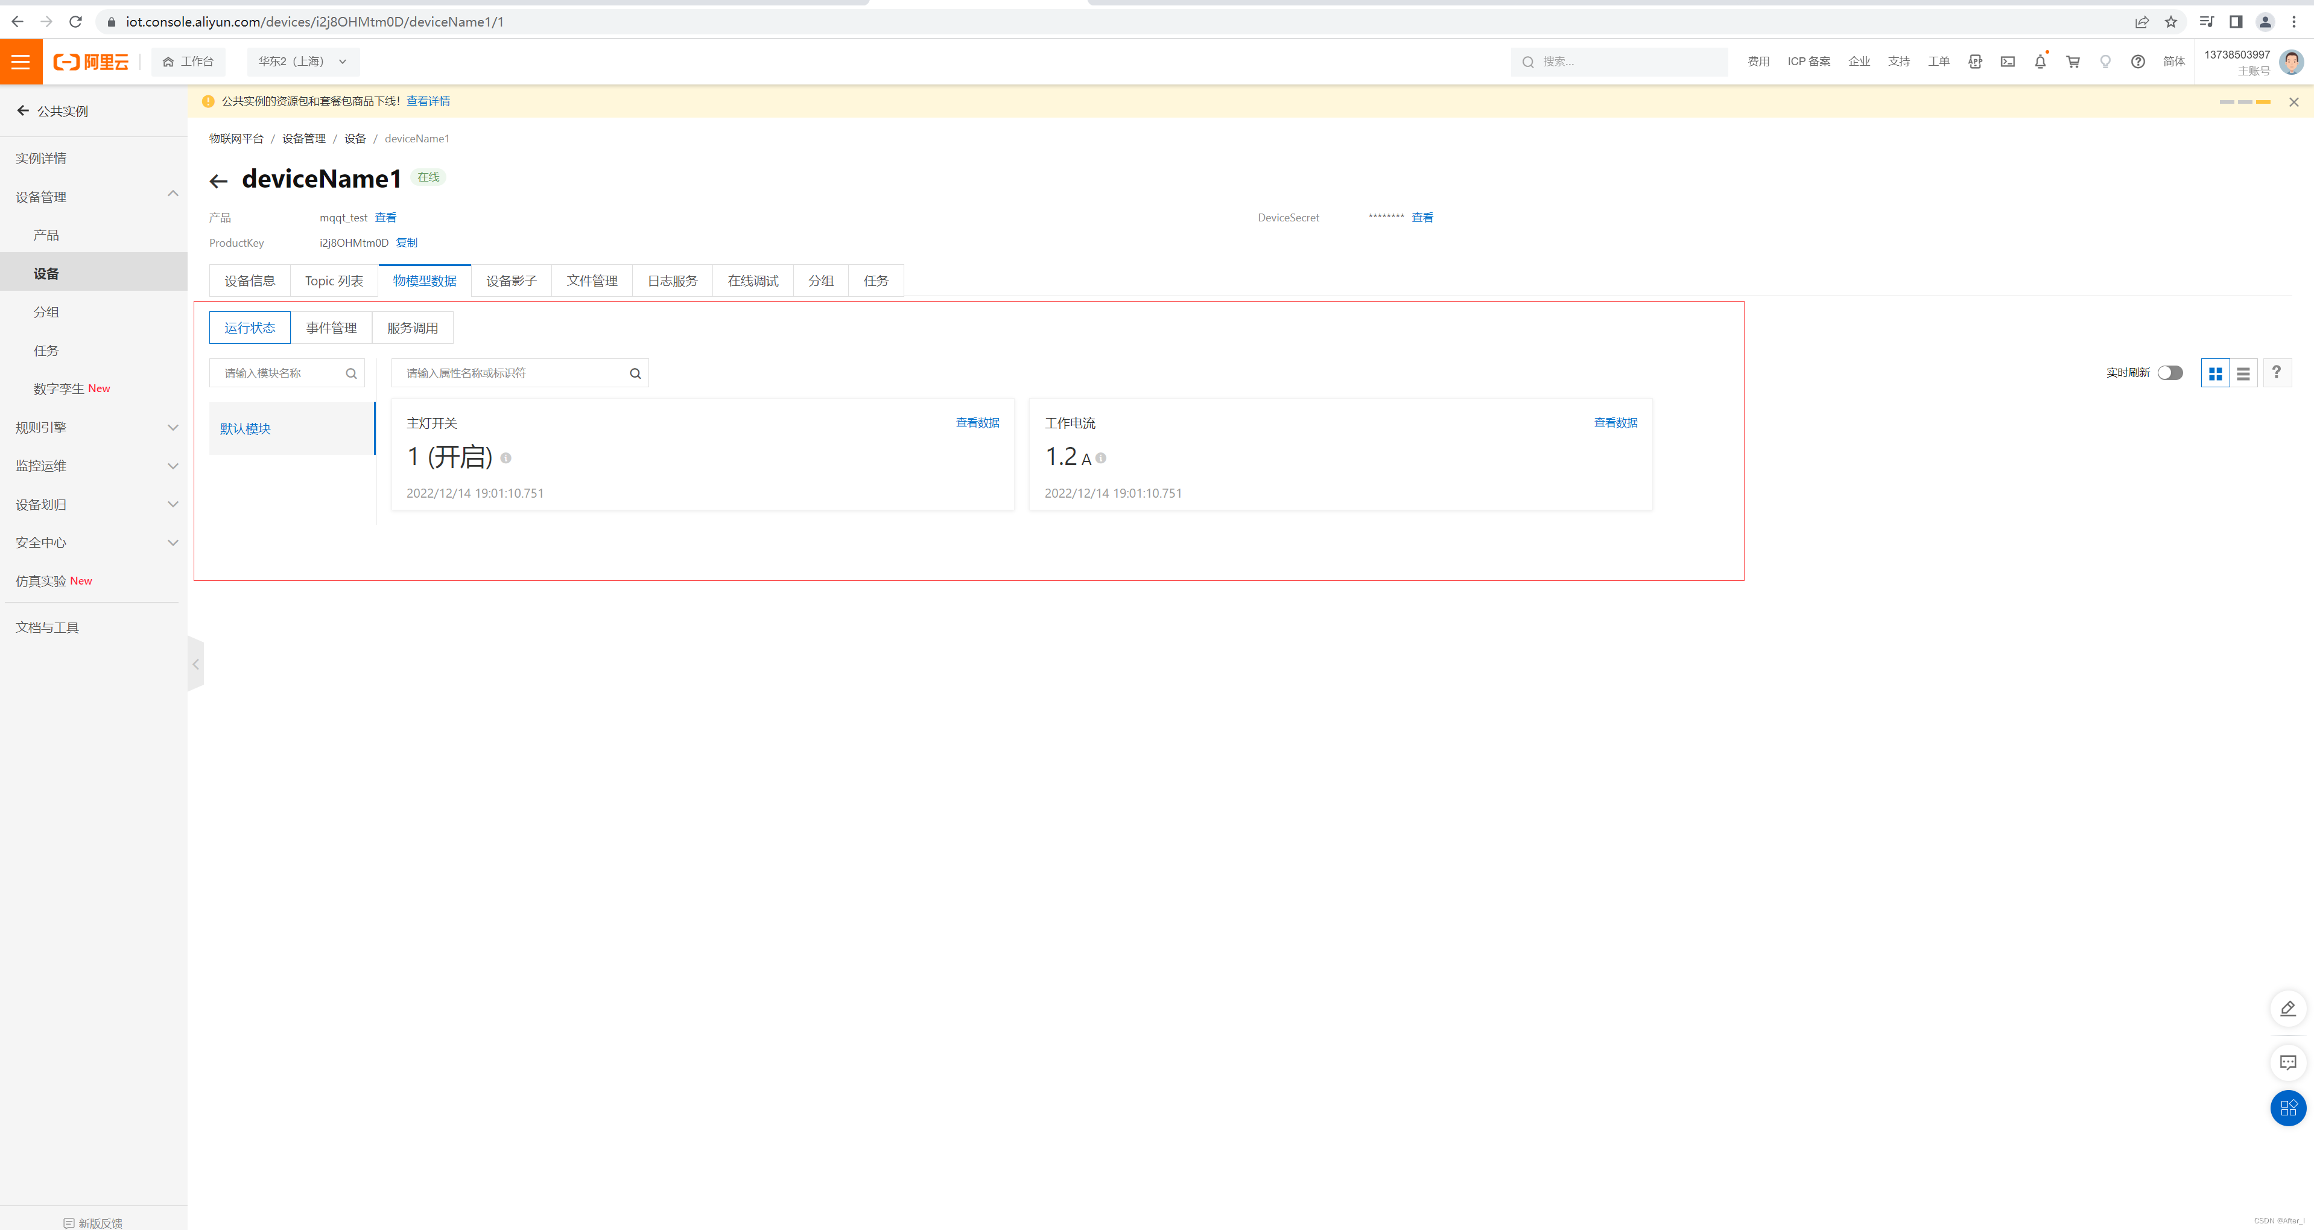Switch to list view layout icon
The width and height of the screenshot is (2314, 1230).
click(2243, 374)
